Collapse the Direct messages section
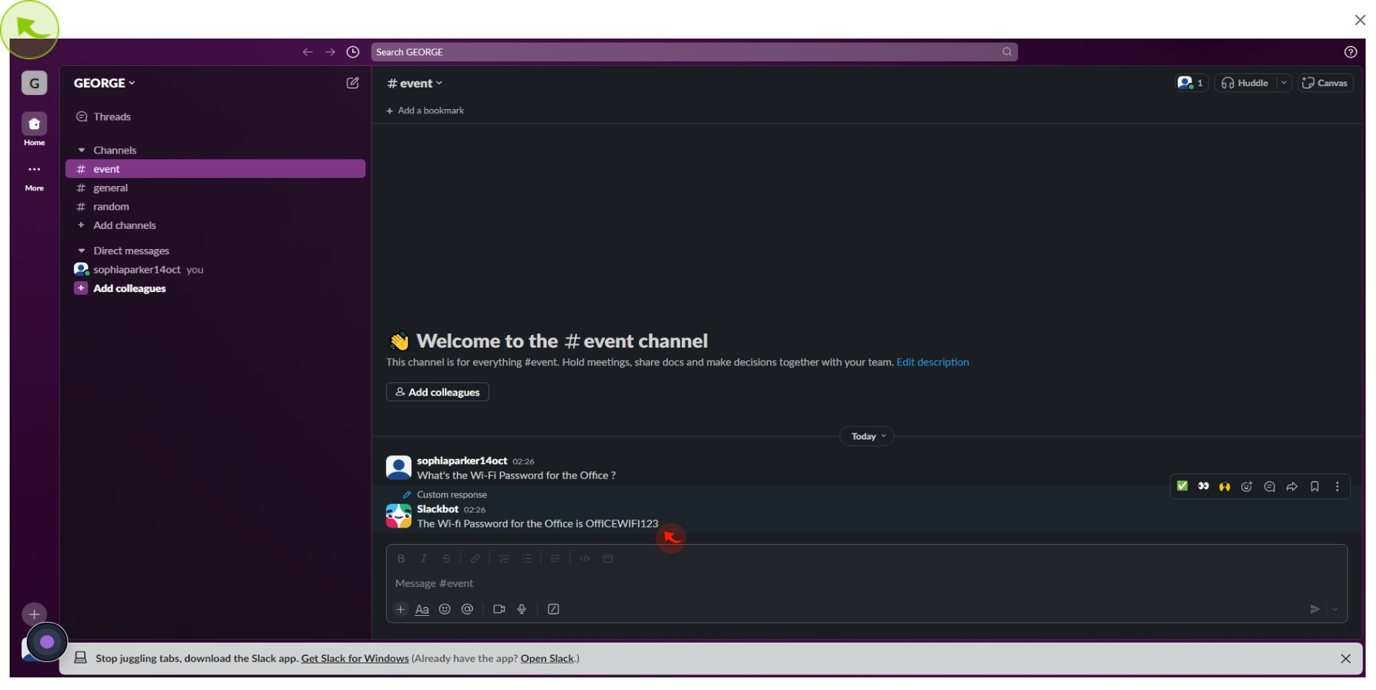 [82, 251]
